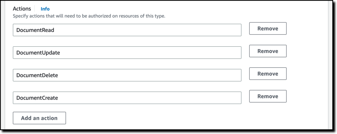
Task: Click the DocumentCreate text in the fourth field
Action: [x=37, y=98]
